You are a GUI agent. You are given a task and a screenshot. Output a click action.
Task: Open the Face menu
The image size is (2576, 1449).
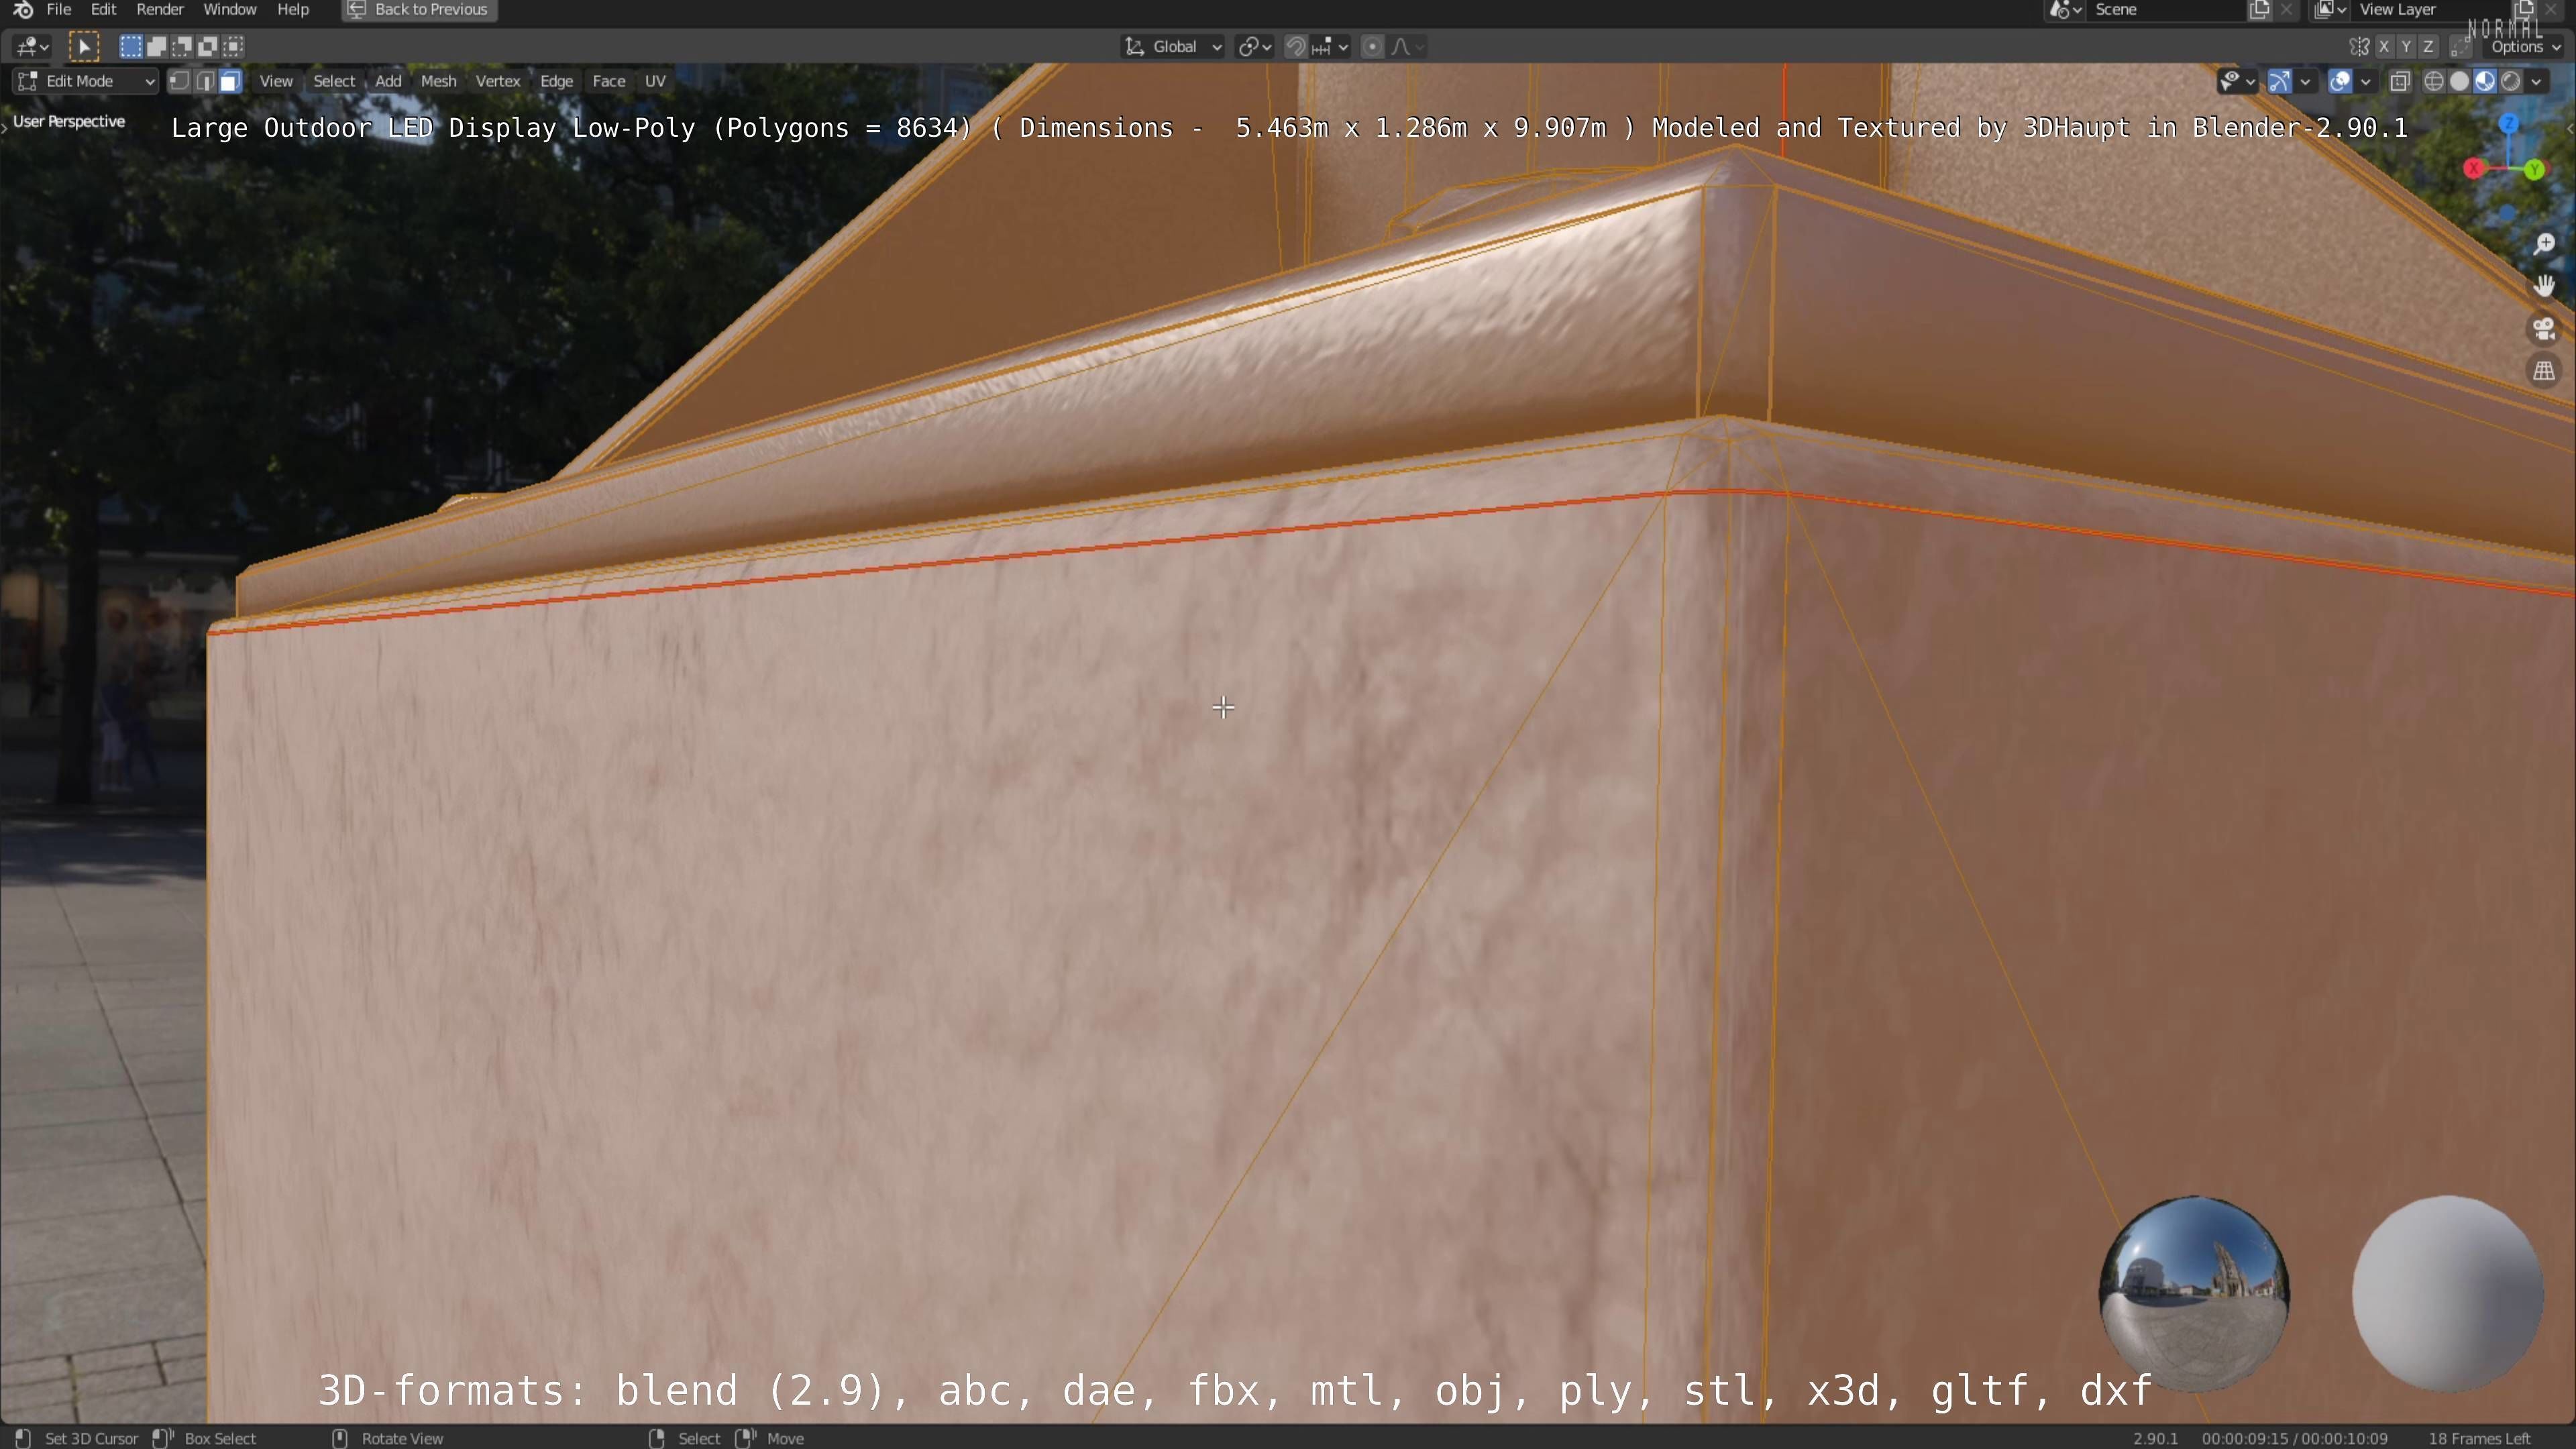tap(608, 82)
